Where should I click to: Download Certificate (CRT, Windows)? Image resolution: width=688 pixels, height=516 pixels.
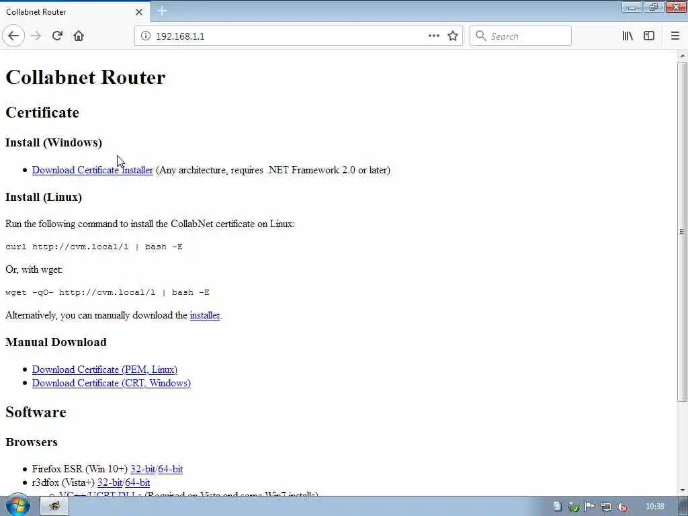[112, 384]
